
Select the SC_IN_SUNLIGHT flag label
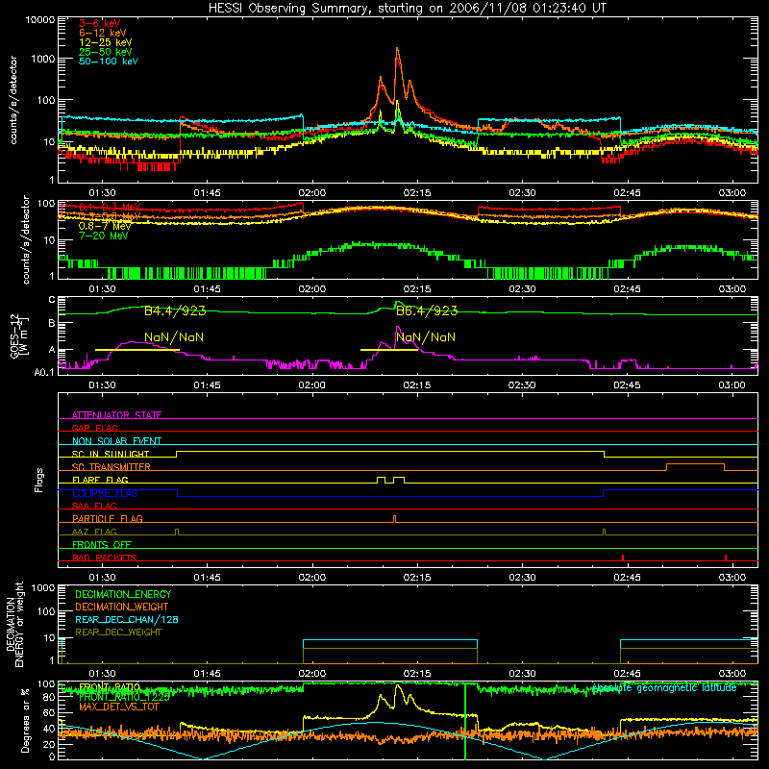pos(111,454)
